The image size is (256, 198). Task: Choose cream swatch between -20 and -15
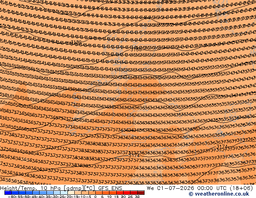coord(71,193)
